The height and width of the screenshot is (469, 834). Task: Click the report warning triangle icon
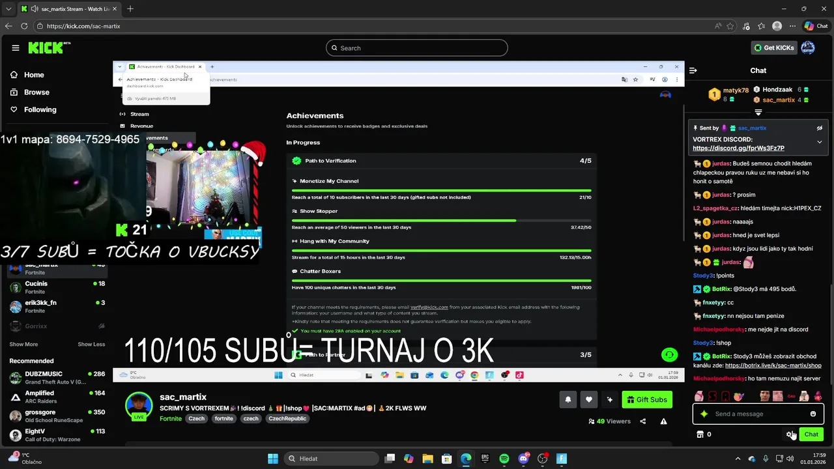663,421
